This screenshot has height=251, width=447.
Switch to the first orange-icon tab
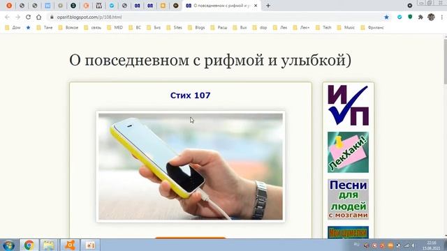pyautogui.click(x=9, y=6)
